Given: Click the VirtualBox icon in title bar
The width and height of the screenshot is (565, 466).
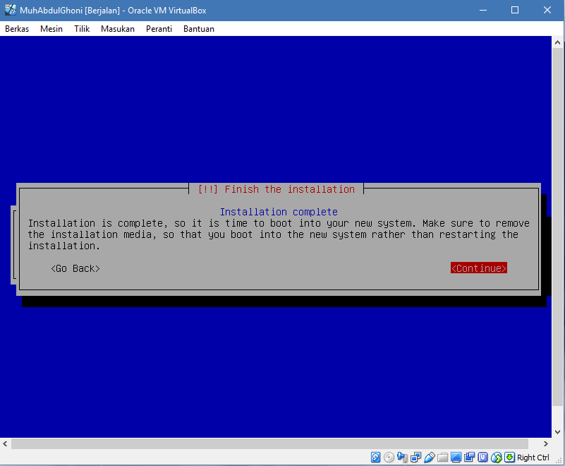Looking at the screenshot, I should click(11, 10).
